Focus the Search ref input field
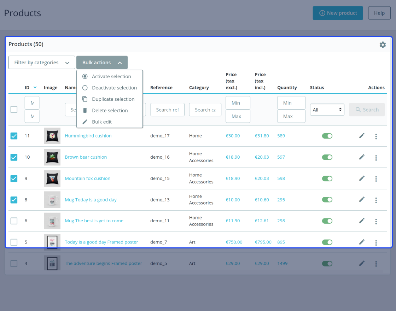396x311 pixels. point(167,110)
